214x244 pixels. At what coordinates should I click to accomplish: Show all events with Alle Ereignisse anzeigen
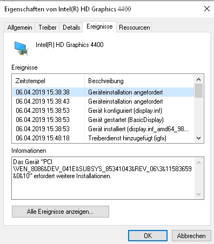coord(61,212)
